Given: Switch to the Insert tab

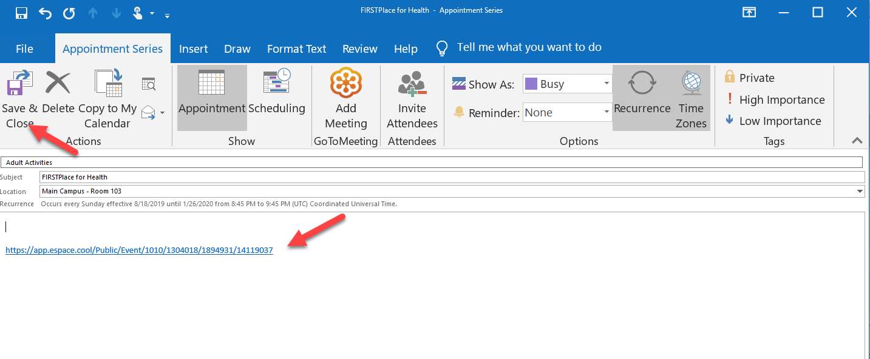Looking at the screenshot, I should [193, 49].
